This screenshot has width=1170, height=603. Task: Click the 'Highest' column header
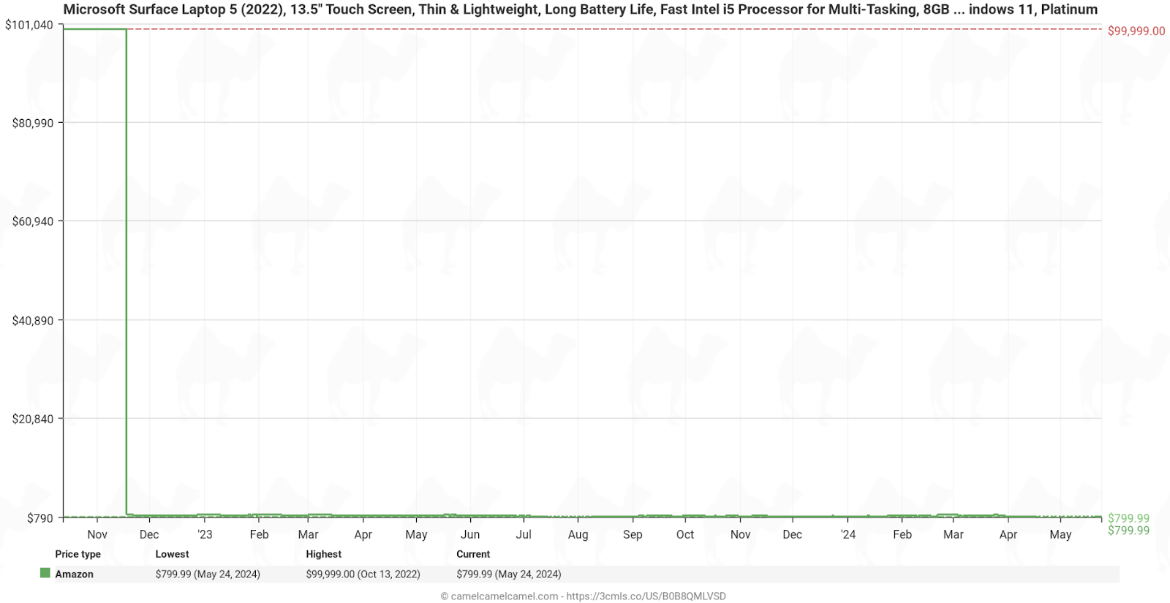click(x=323, y=554)
